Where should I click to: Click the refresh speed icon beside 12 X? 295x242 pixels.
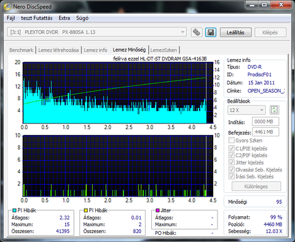[x=274, y=110]
